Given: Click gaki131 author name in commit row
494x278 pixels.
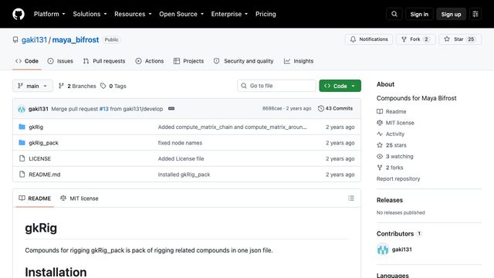Looking at the screenshot, I should (38, 109).
